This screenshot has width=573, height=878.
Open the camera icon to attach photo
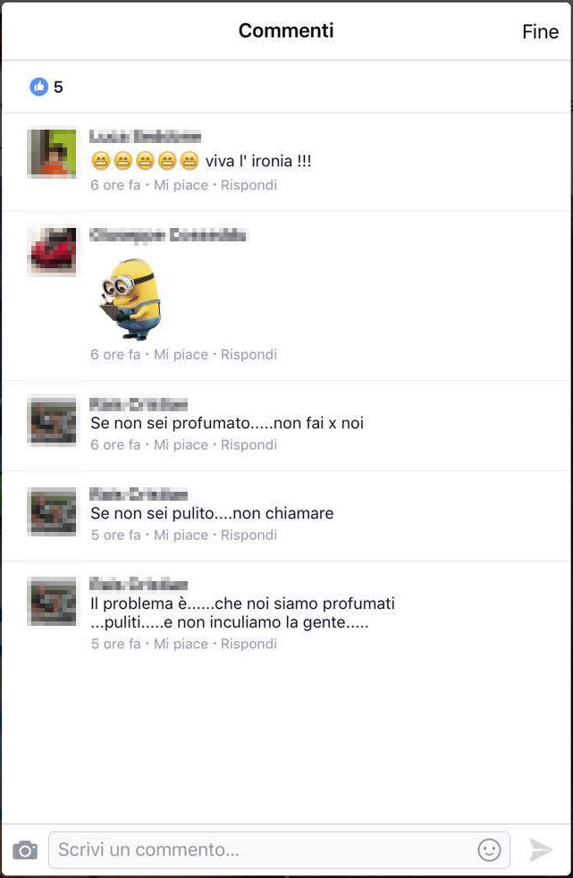pyautogui.click(x=25, y=850)
